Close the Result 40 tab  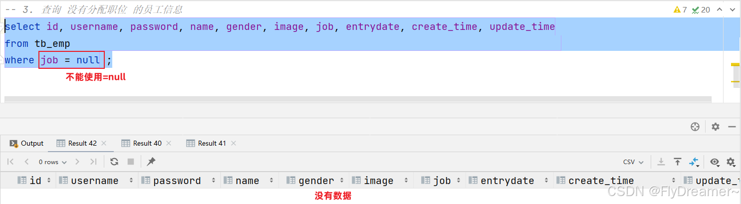[x=169, y=143]
